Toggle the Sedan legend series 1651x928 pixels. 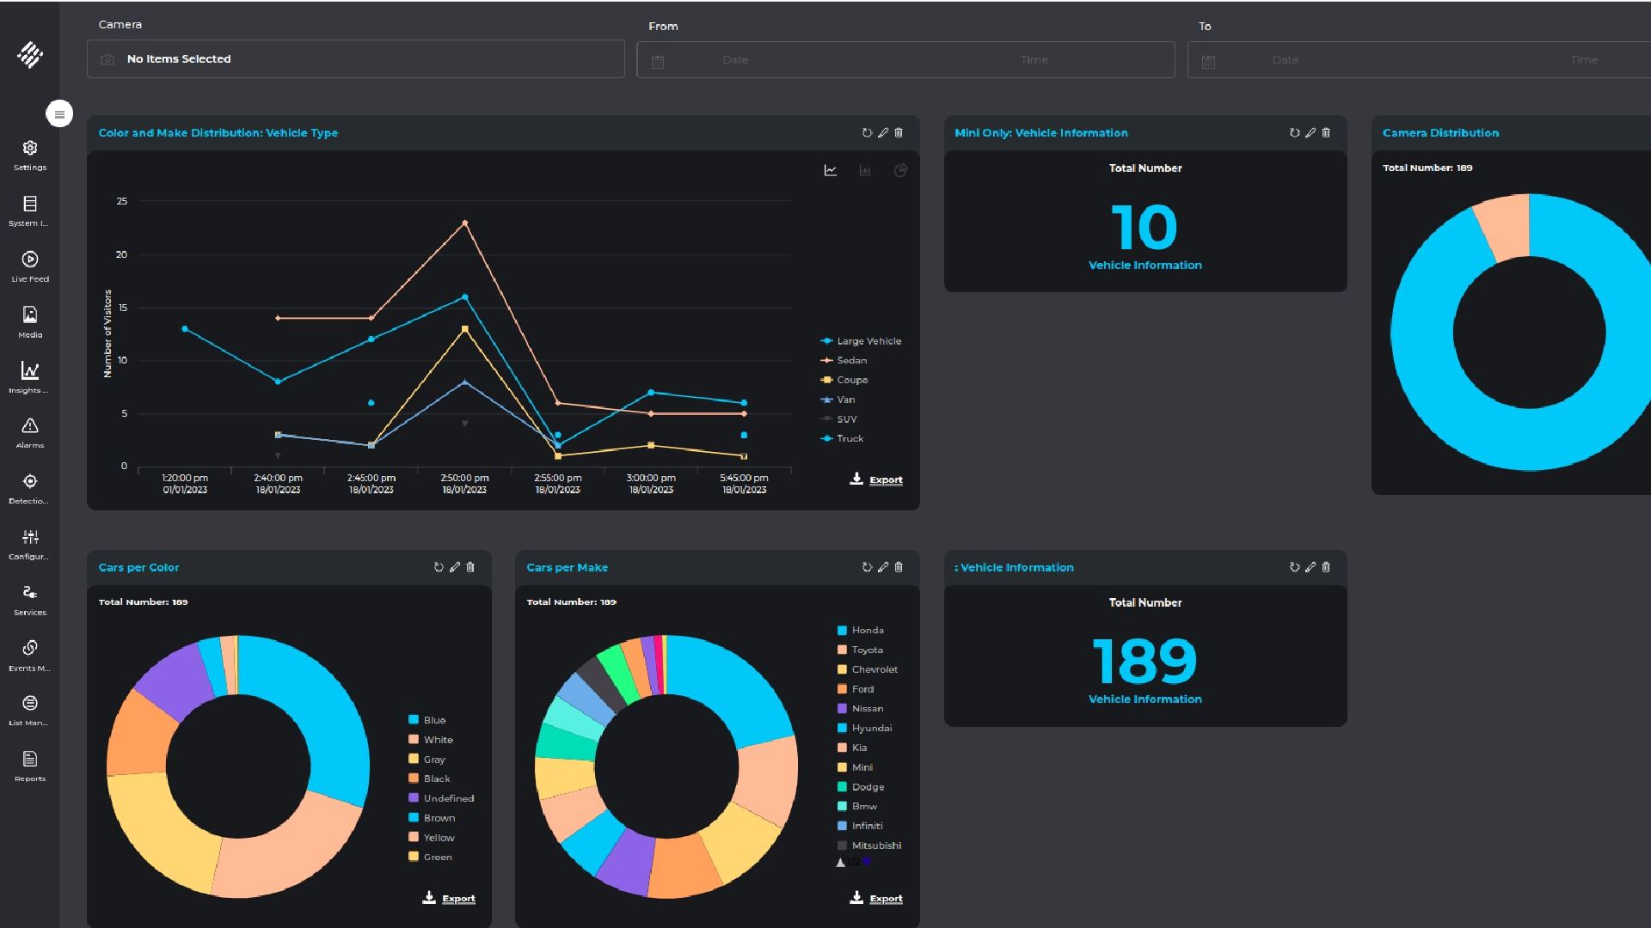(844, 360)
